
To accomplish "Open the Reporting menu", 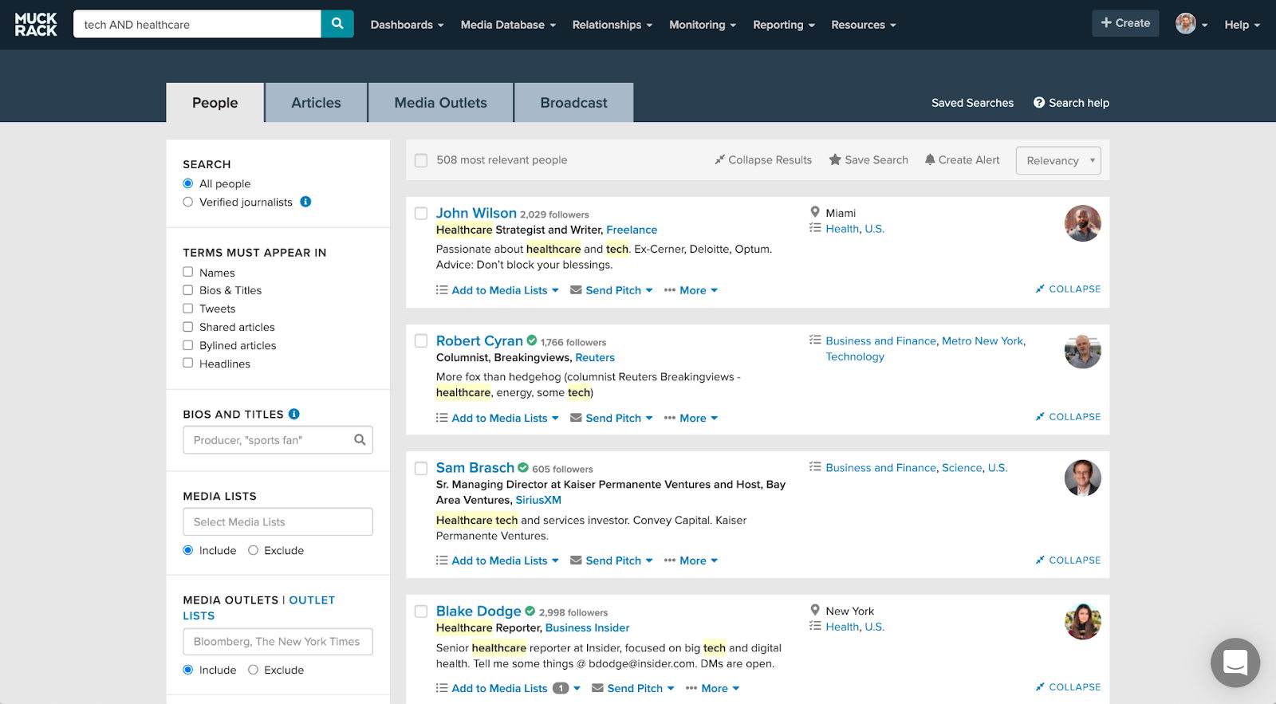I will (784, 25).
